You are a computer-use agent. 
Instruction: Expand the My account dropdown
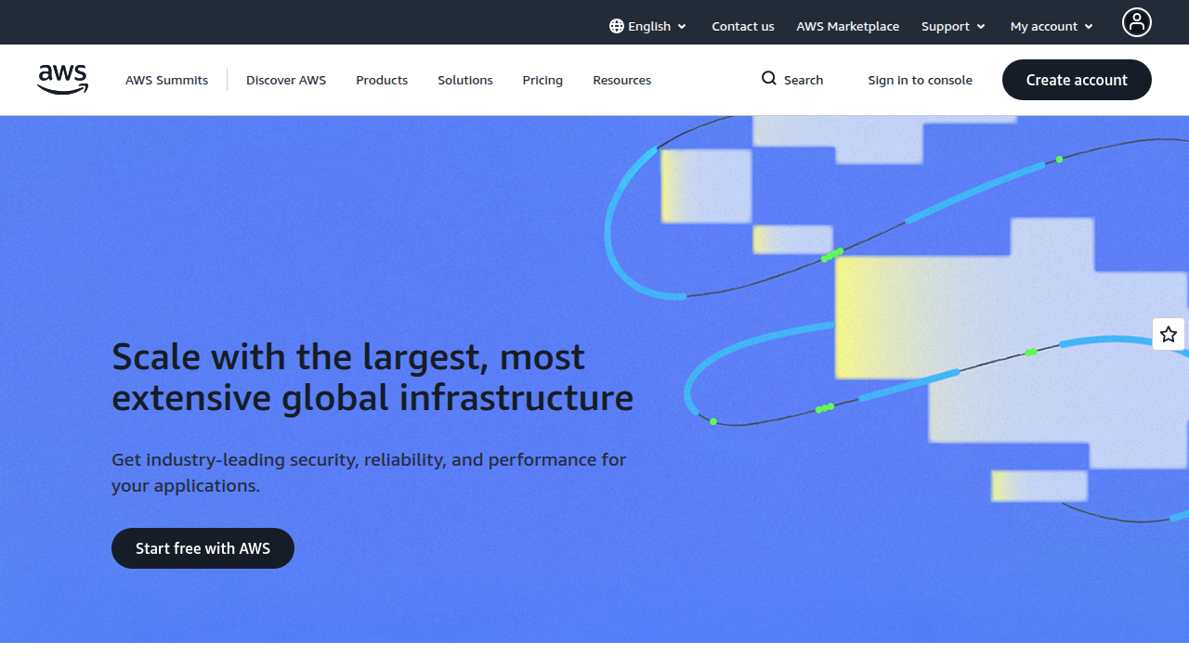coord(1052,26)
